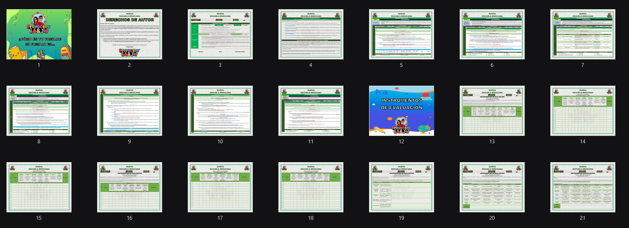Select the 'Instrumentos de Evaluación' divider slide

coord(401,111)
